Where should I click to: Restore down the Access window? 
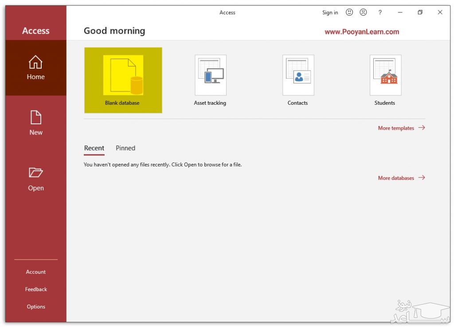point(420,12)
